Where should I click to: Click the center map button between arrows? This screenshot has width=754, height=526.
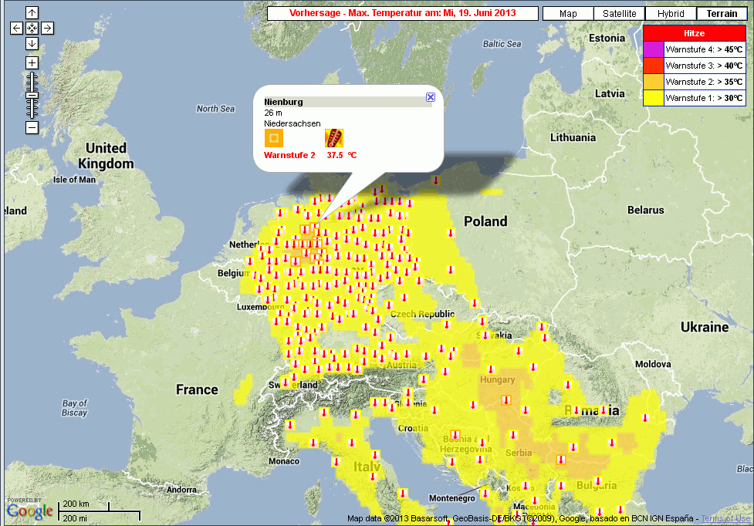32,29
